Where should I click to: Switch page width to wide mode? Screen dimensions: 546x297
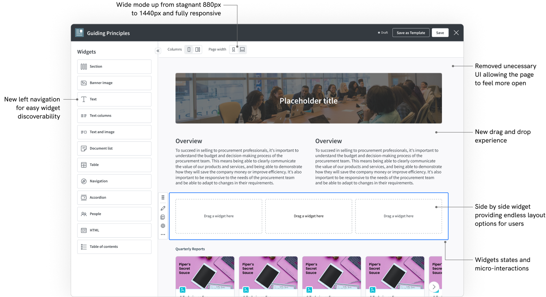coord(242,50)
